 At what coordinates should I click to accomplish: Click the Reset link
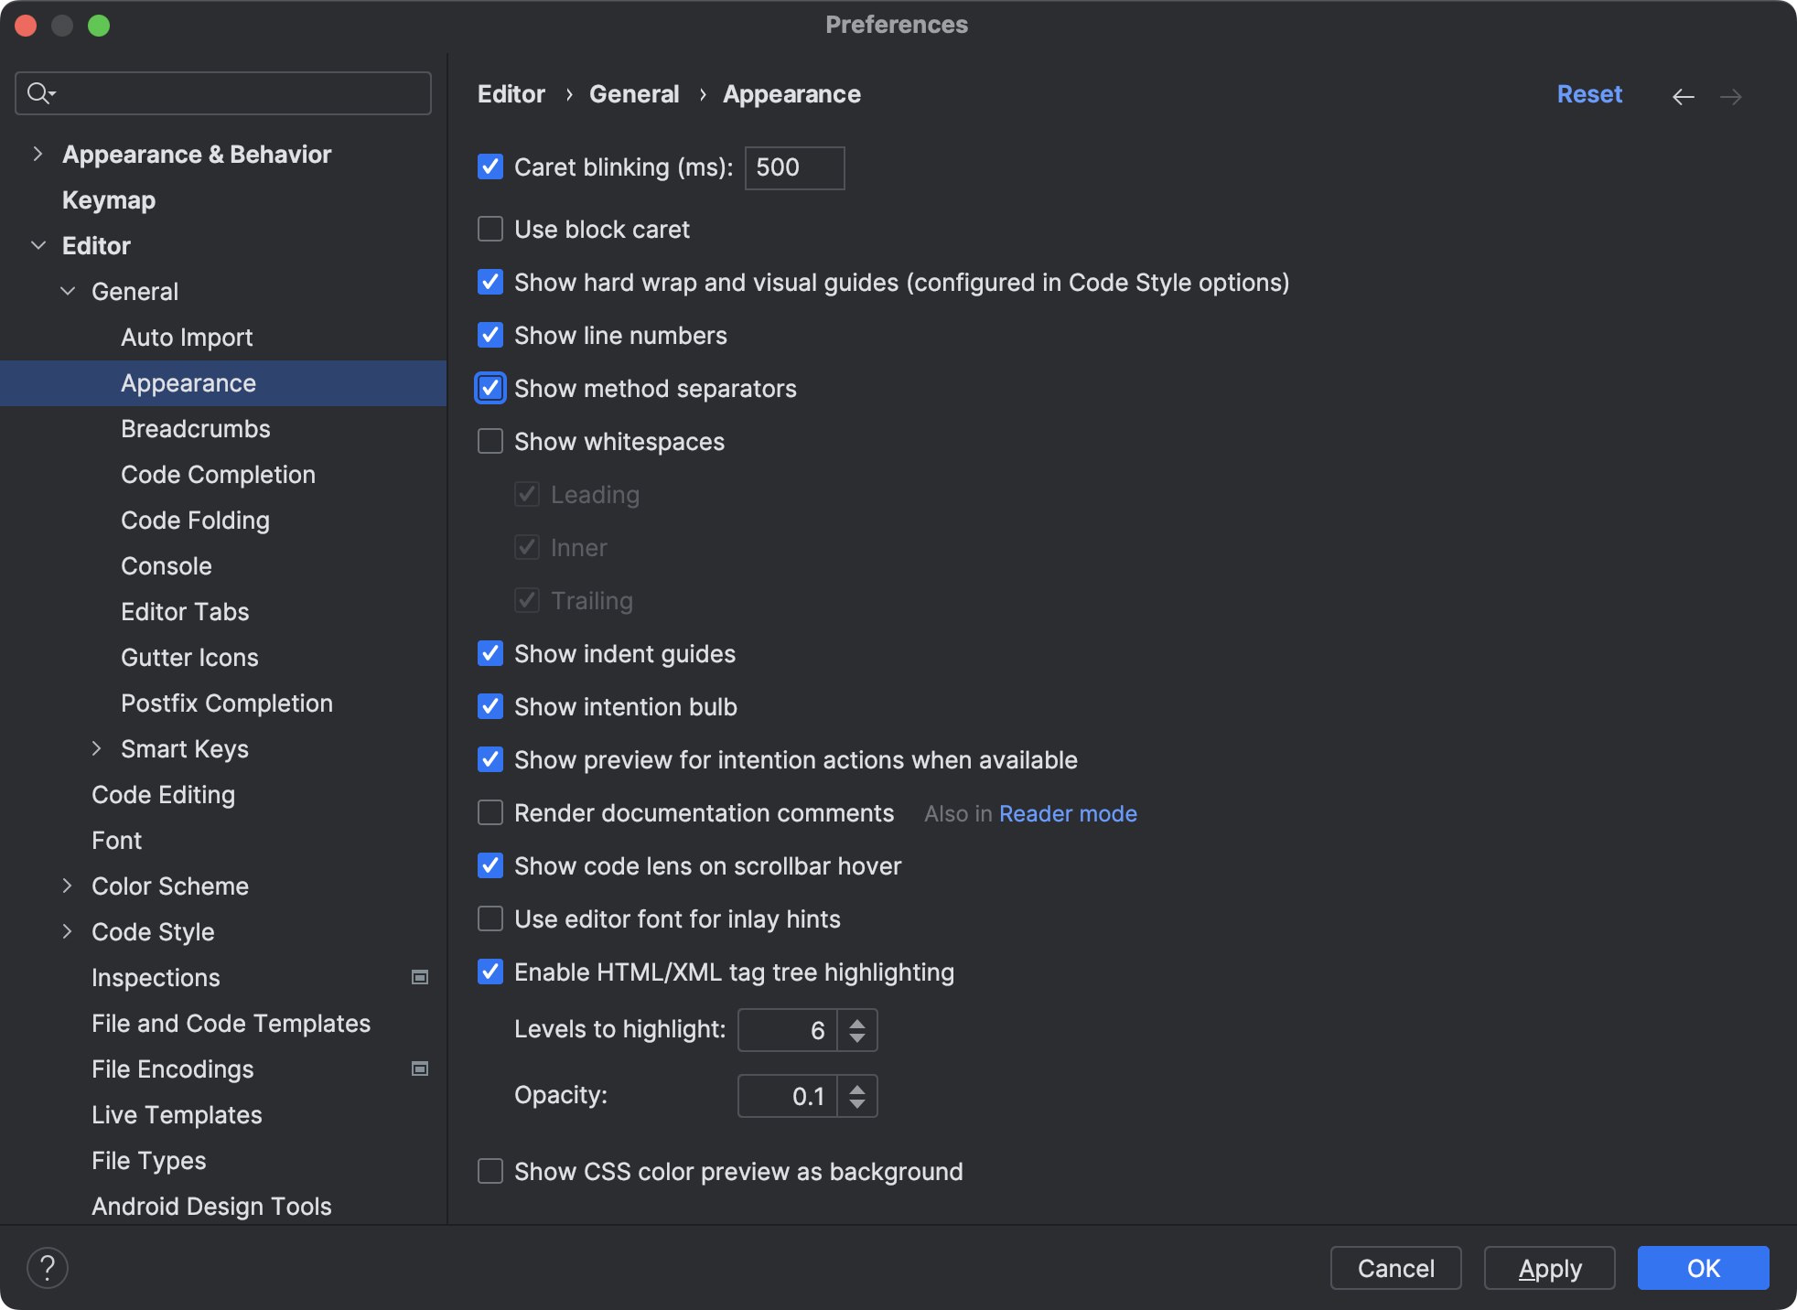coord(1589,94)
